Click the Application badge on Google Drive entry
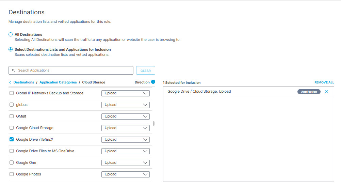The width and height of the screenshot is (341, 186). click(309, 92)
